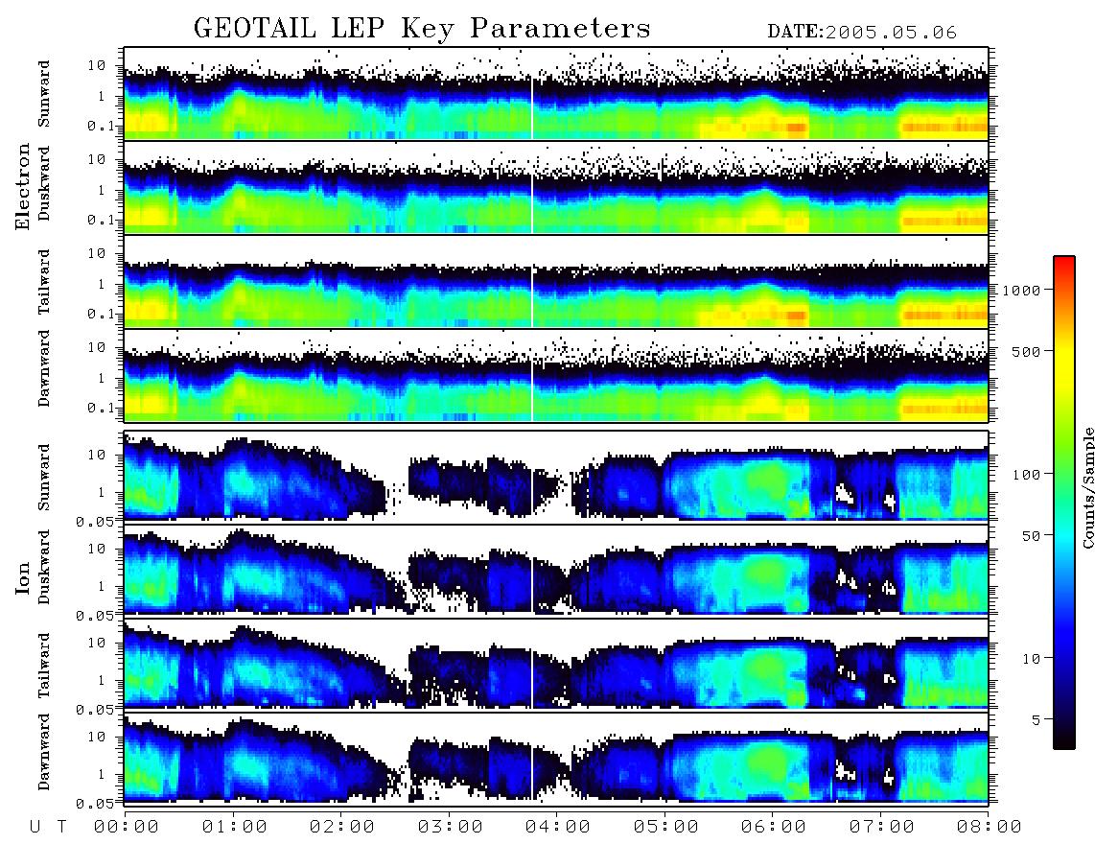The image size is (1095, 844).
Task: Click the rainbow Counts/Sample color bar
Action: pyautogui.click(x=1063, y=503)
